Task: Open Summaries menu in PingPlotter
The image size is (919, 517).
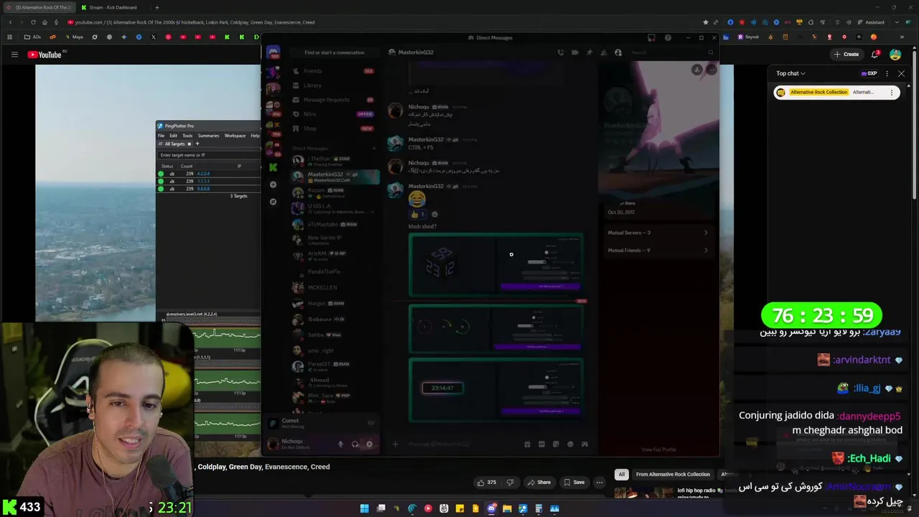Action: [208, 135]
